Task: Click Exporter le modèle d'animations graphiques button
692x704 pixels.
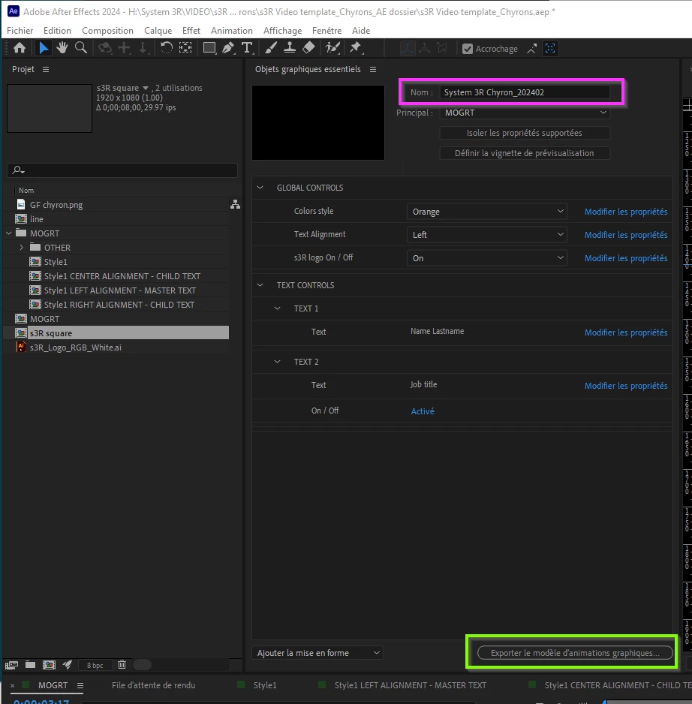Action: click(575, 653)
